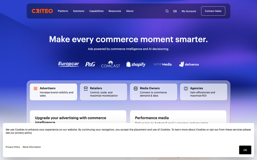The width and height of the screenshot is (257, 160).
Task: Click the Retailers storefront icon
Action: pos(86,89)
